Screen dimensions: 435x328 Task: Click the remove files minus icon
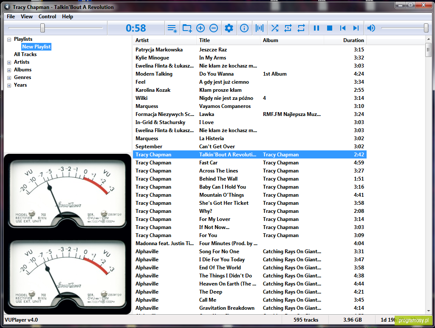tap(214, 28)
